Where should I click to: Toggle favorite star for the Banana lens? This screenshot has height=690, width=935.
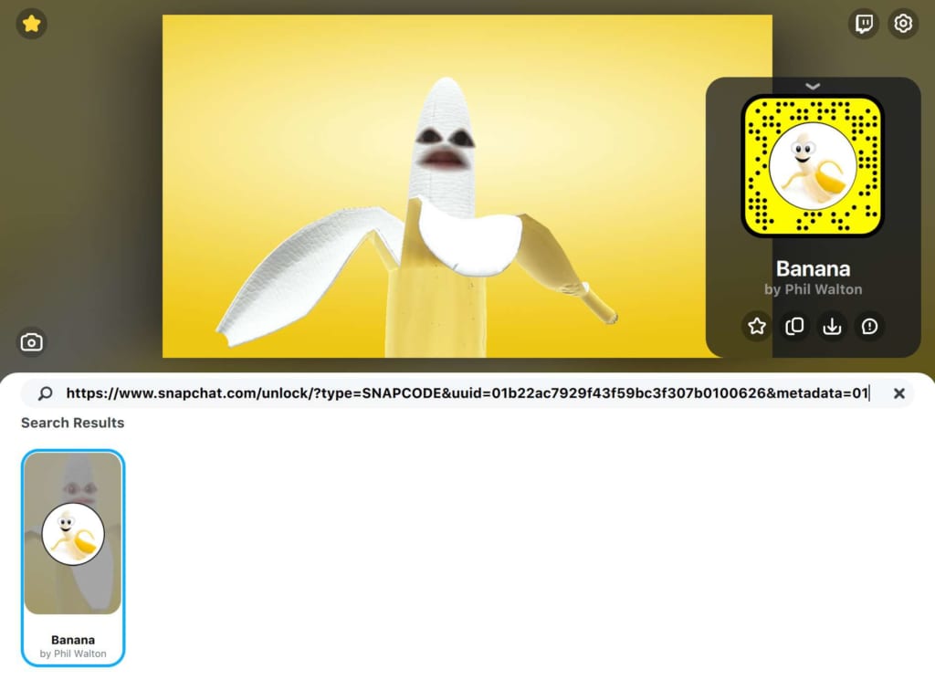coord(756,326)
